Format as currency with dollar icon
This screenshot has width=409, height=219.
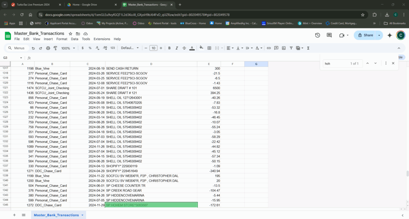(x=83, y=48)
